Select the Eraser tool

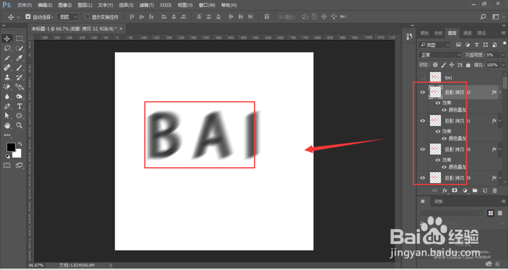pos(7,87)
